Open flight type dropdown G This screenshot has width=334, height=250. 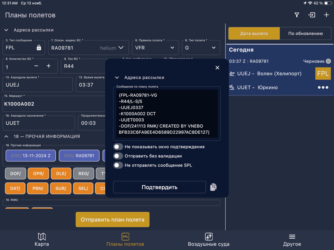pyautogui.click(x=201, y=48)
